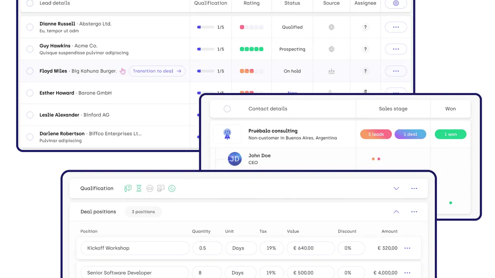This screenshot has height=278, width=495.
Task: Select the Guy Hawkins lead checkbox
Action: tap(30, 49)
